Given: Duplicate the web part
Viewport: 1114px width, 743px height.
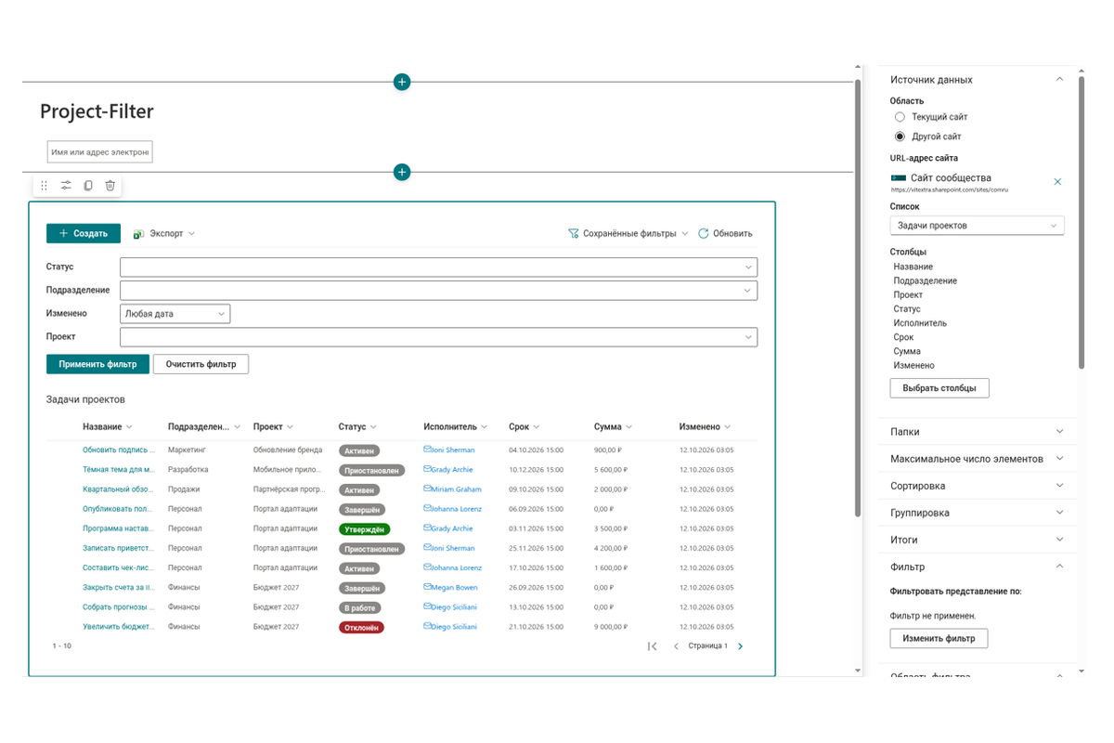Looking at the screenshot, I should [88, 186].
